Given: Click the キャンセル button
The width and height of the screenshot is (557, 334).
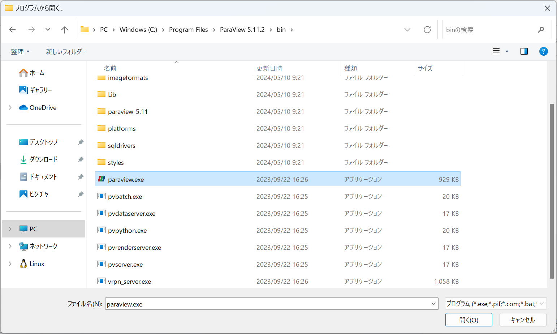Looking at the screenshot, I should pos(523,320).
